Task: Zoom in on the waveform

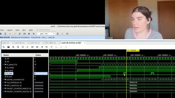Action: (x=13, y=47)
